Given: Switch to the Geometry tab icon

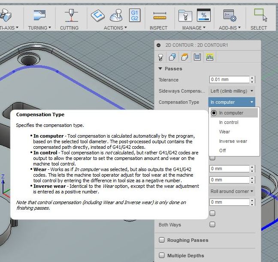Looking at the screenshot, I should click(173, 57).
